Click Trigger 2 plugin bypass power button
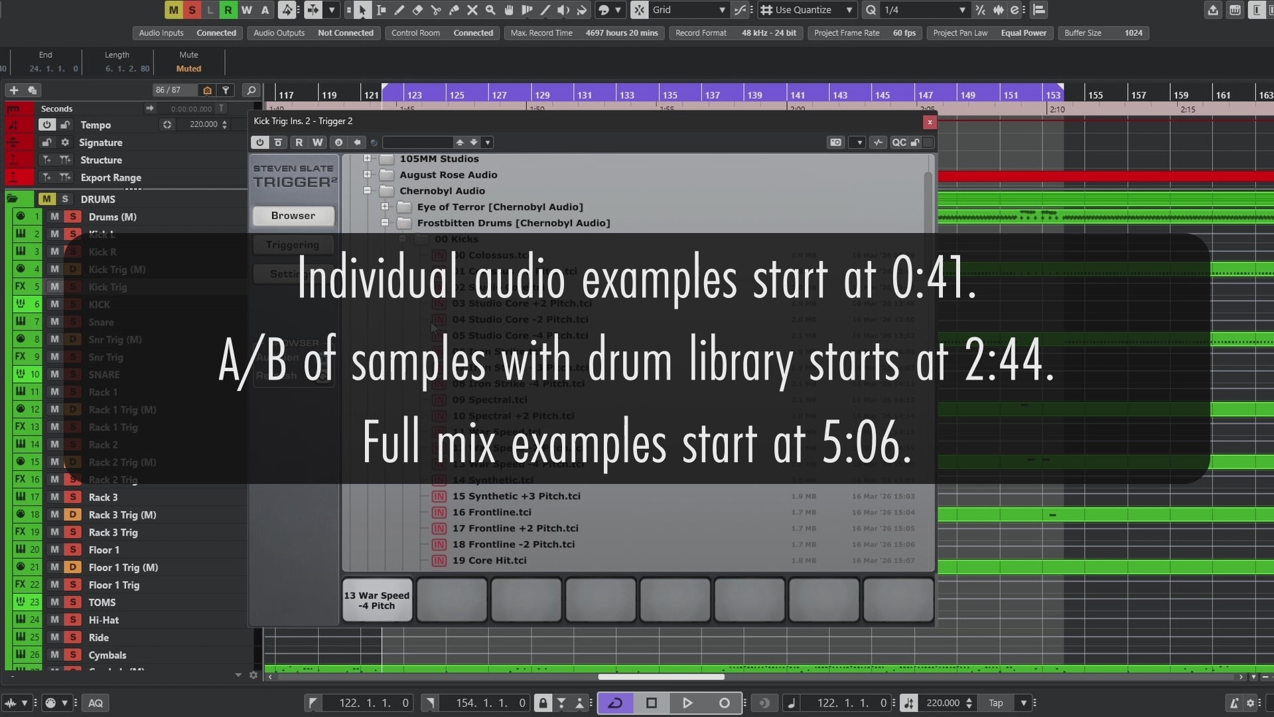 point(259,142)
